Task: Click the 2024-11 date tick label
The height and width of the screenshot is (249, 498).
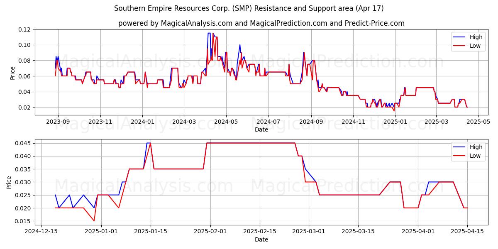Action: tap(353, 122)
